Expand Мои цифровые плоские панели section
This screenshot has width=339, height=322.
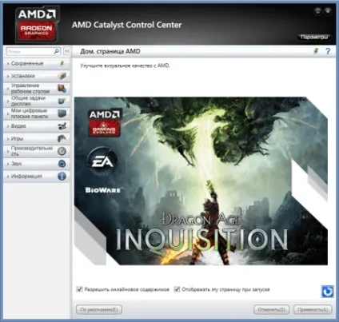(37, 113)
